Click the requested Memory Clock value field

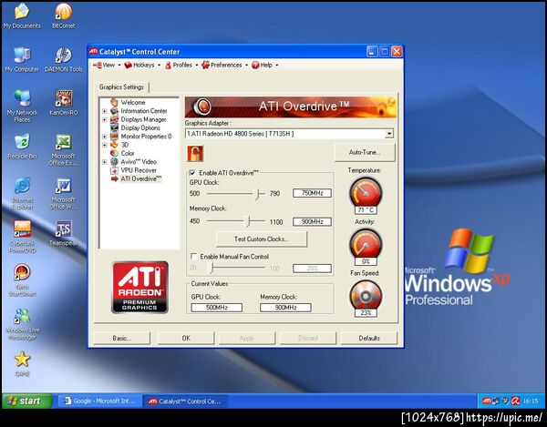312,221
